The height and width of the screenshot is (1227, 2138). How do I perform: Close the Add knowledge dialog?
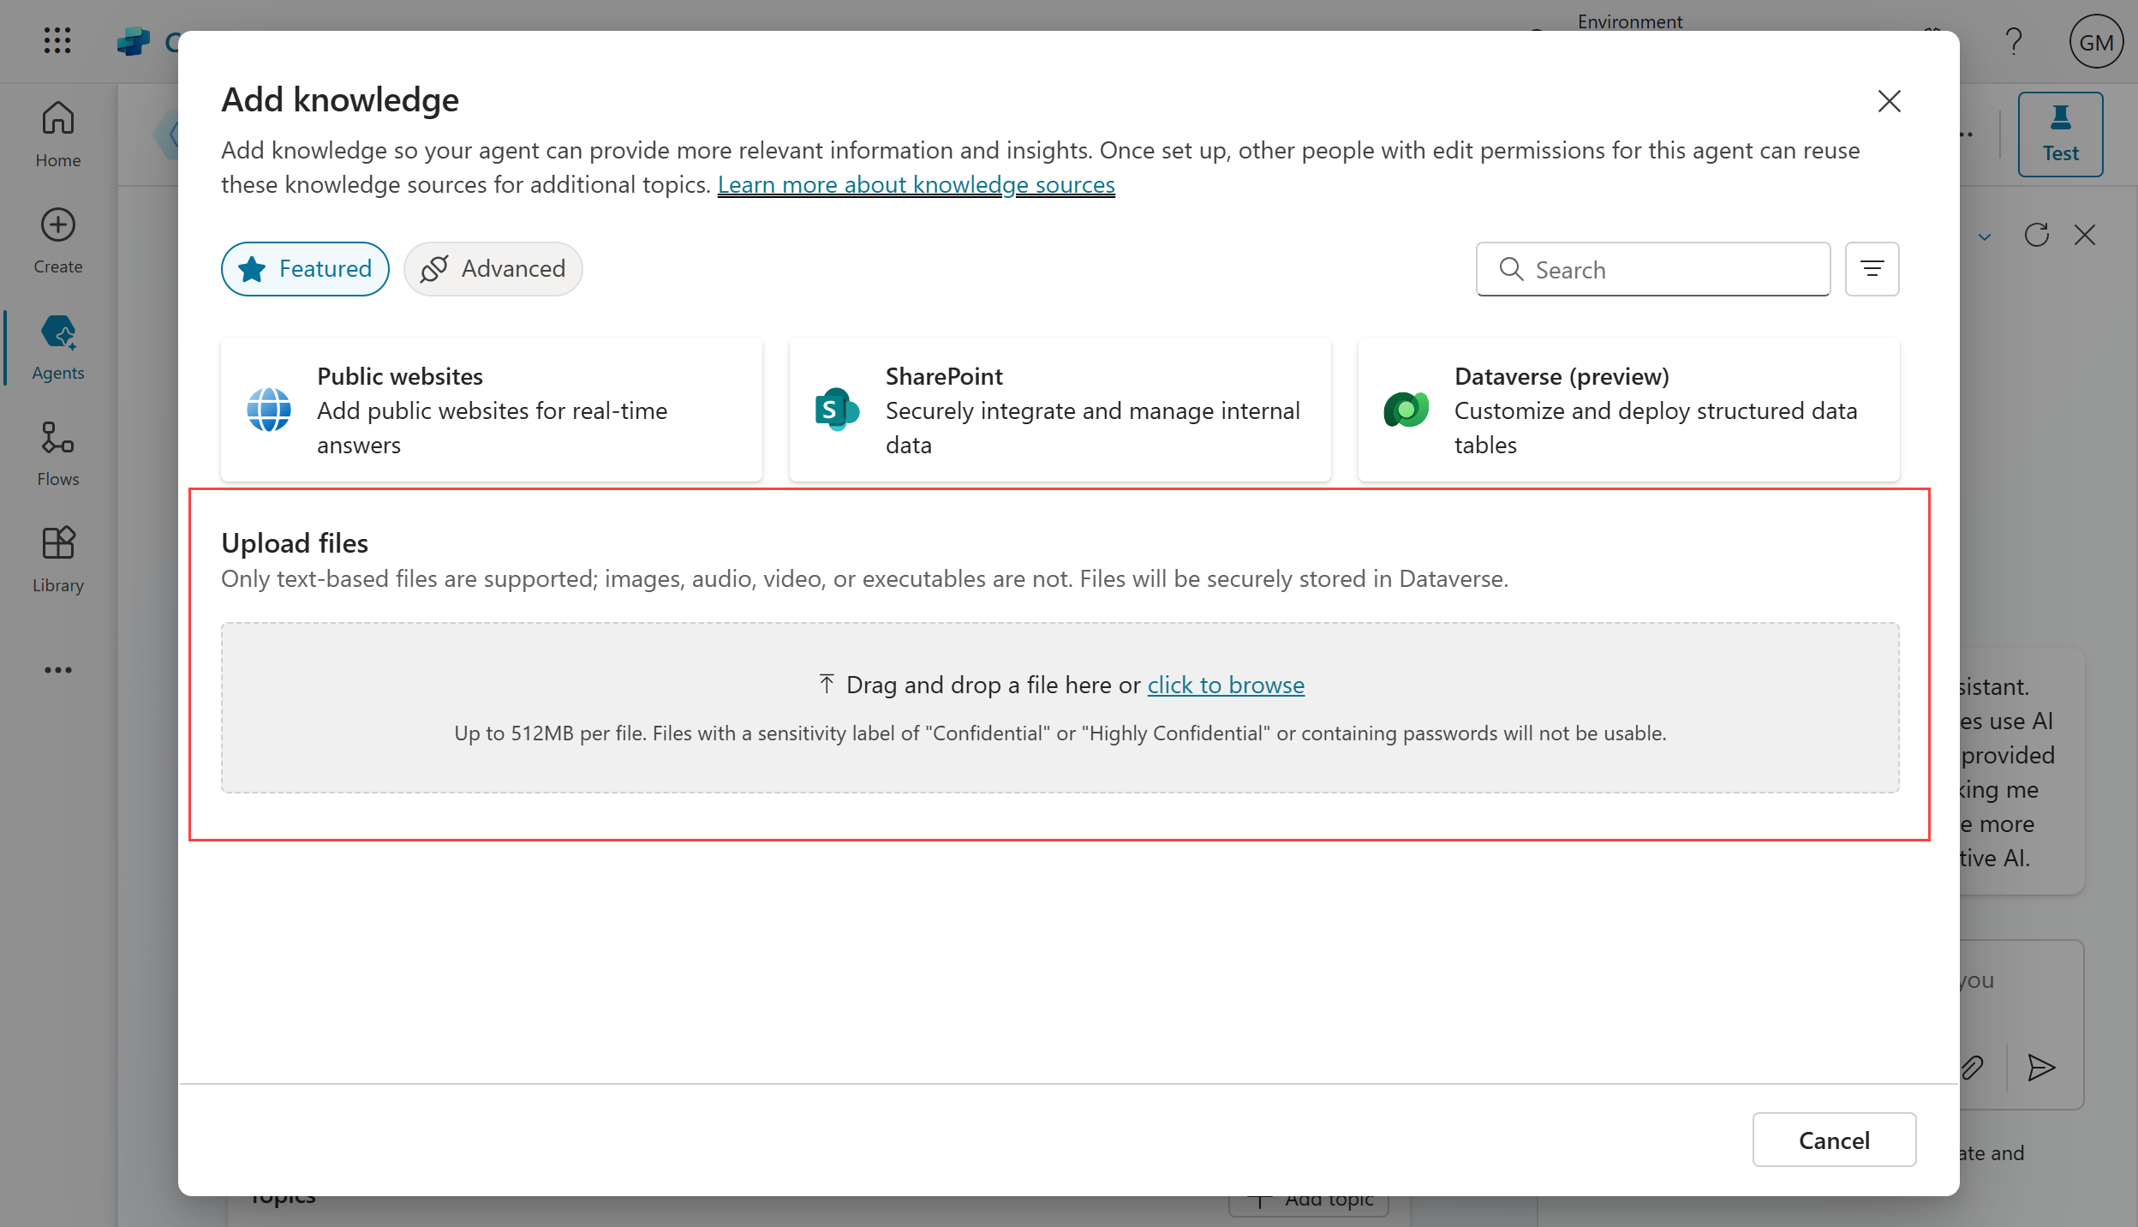[x=1889, y=101]
